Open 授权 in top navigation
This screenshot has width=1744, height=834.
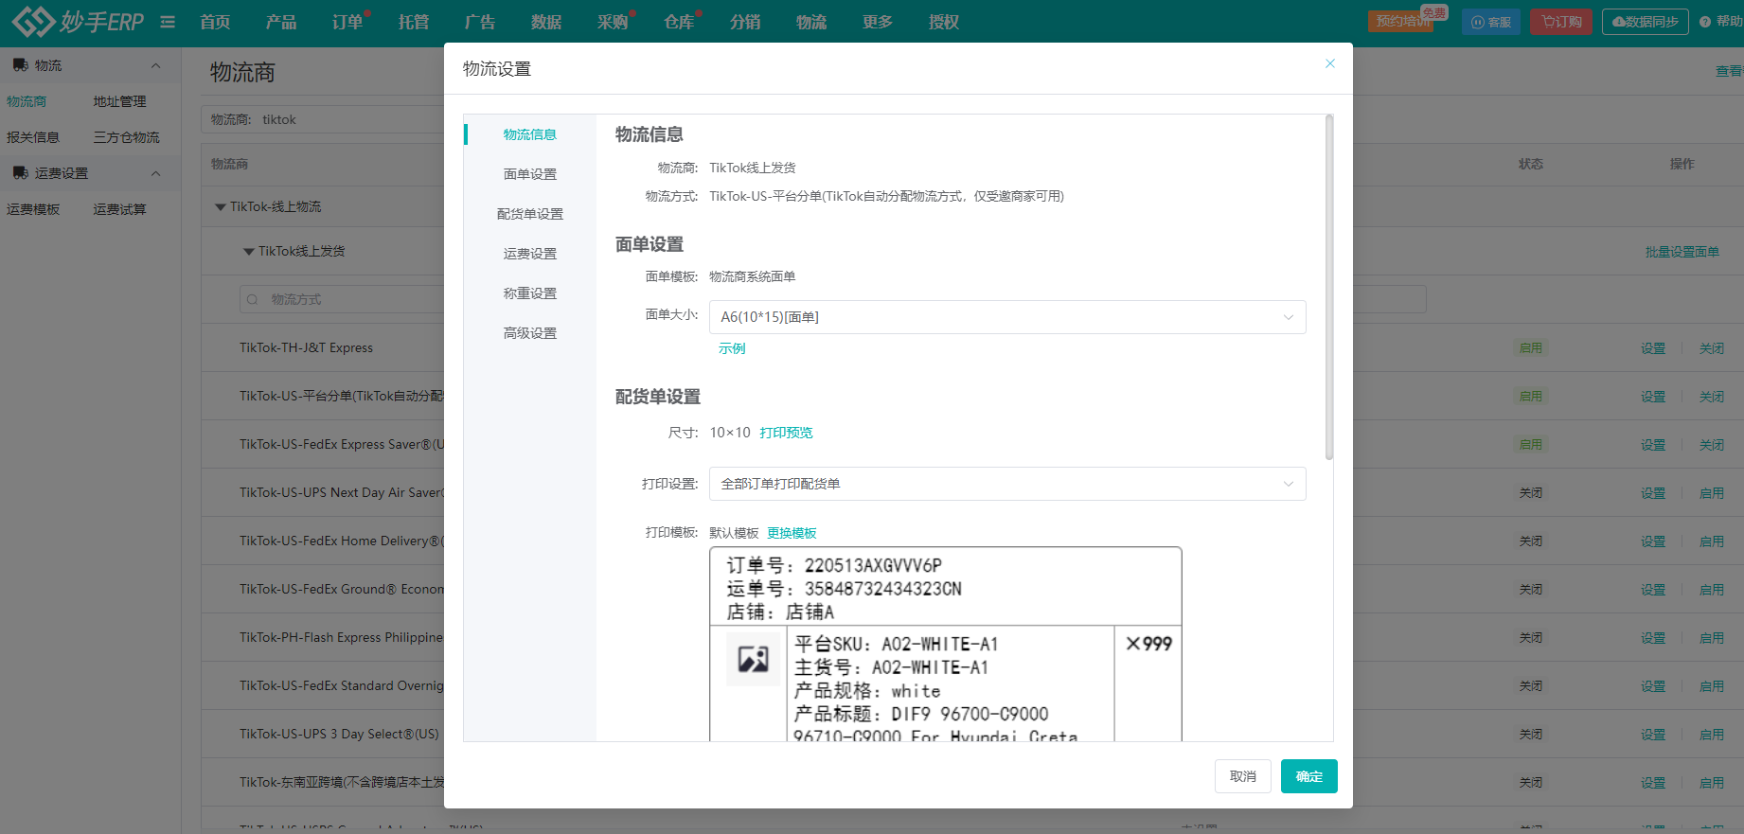[944, 22]
